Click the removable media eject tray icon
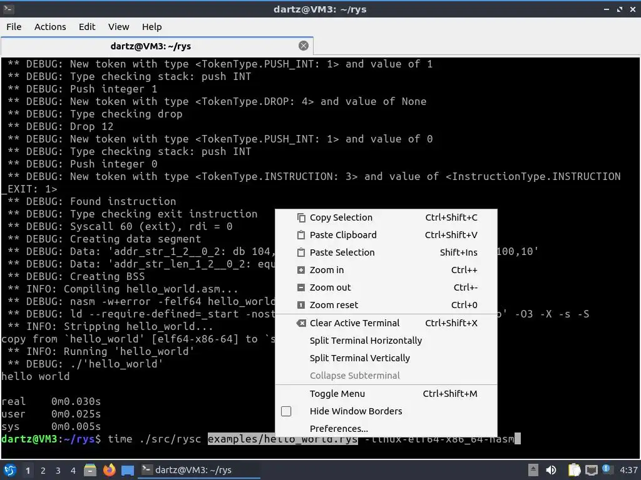 click(533, 470)
